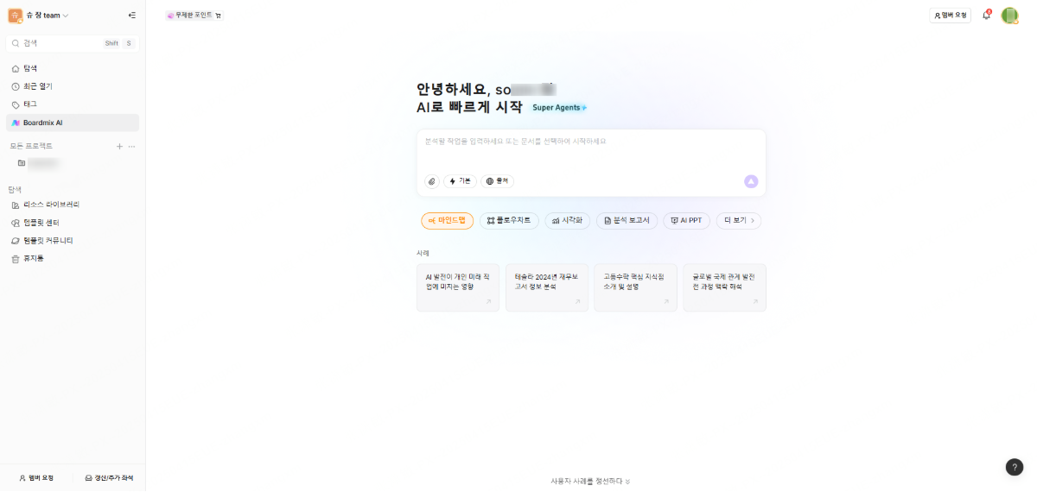Screen dimensions: 1037x492
Task: Open the AI 발전이 개인 미래 직업 example card
Action: click(x=458, y=287)
